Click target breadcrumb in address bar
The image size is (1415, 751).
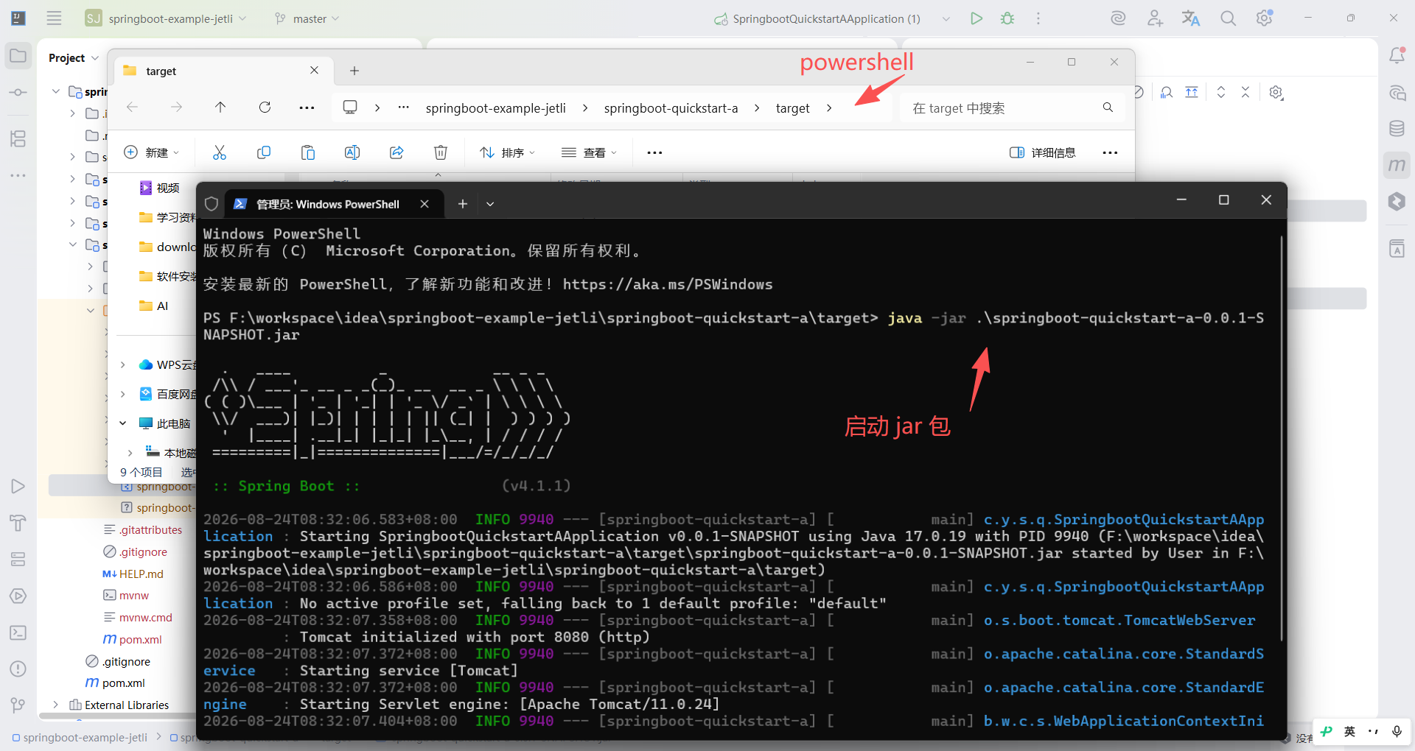pos(793,108)
